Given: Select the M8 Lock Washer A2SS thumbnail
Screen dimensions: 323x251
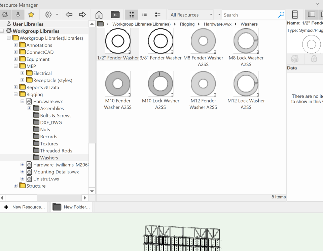Looking at the screenshot, I should coord(246,41).
